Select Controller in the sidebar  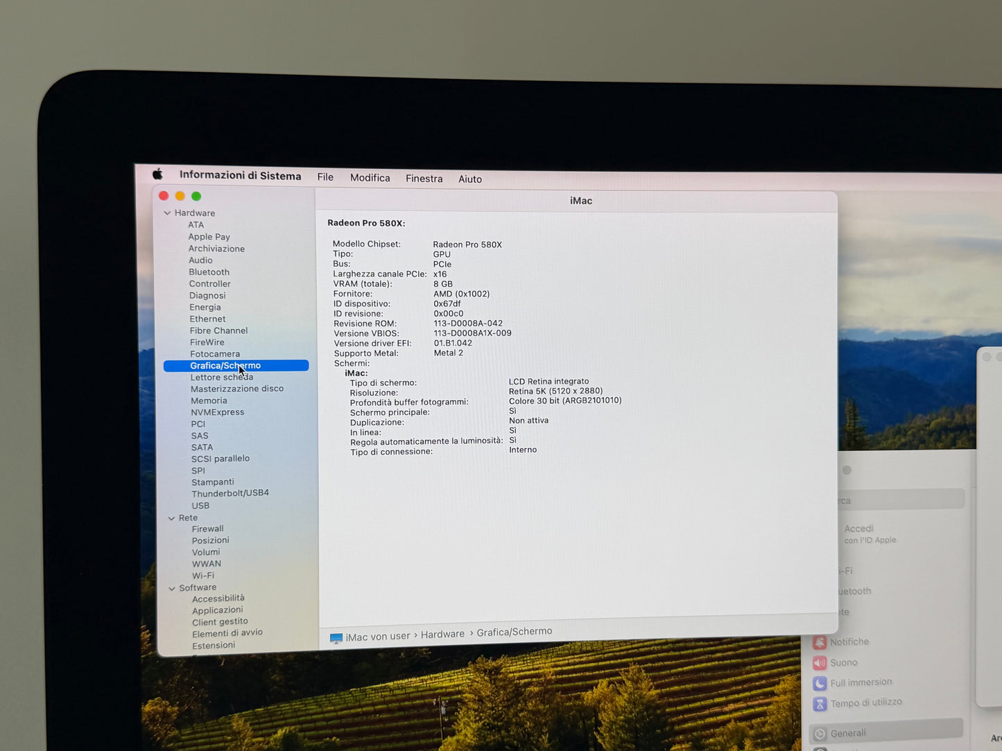209,284
